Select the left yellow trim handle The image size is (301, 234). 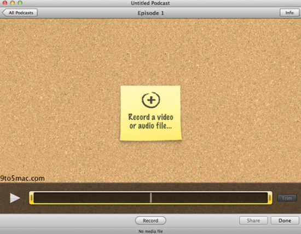coord(32,198)
